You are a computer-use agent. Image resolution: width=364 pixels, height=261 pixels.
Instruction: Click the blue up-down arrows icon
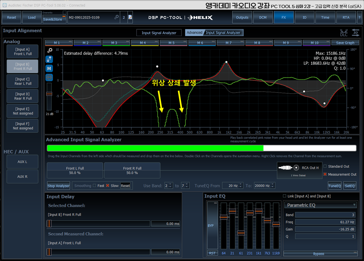click(49, 59)
